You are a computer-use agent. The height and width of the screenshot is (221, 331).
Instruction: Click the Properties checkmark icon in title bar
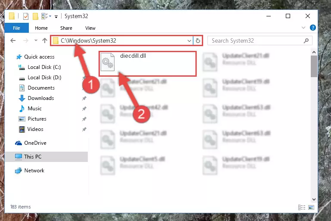click(26, 16)
